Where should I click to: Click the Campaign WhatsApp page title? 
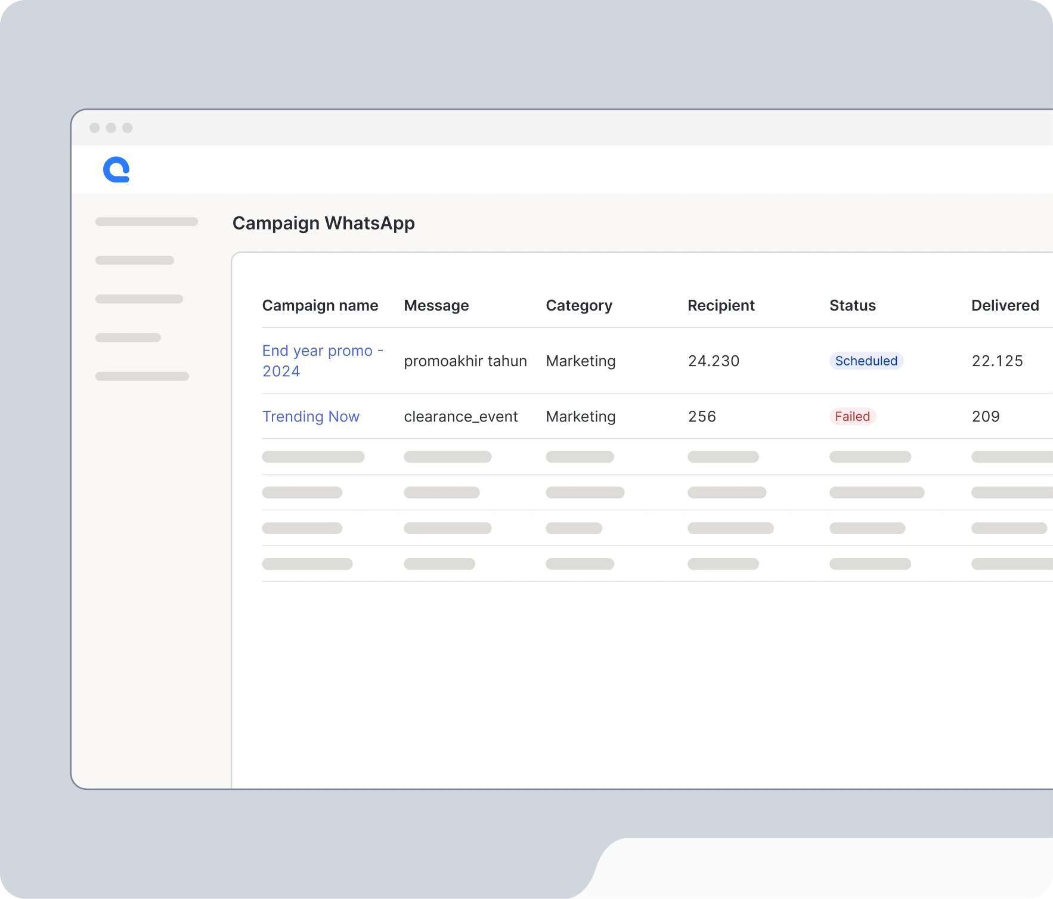click(323, 223)
